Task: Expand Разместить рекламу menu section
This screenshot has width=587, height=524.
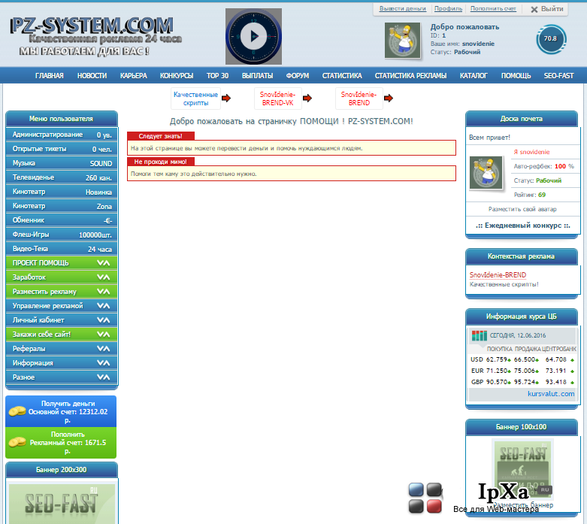Action: coord(62,292)
